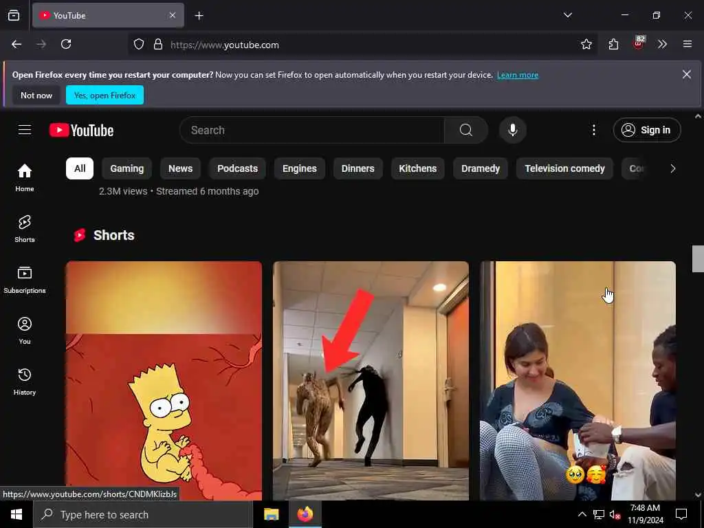Go to YouTube home via the logo
Viewport: 704px width, 528px height.
point(81,130)
